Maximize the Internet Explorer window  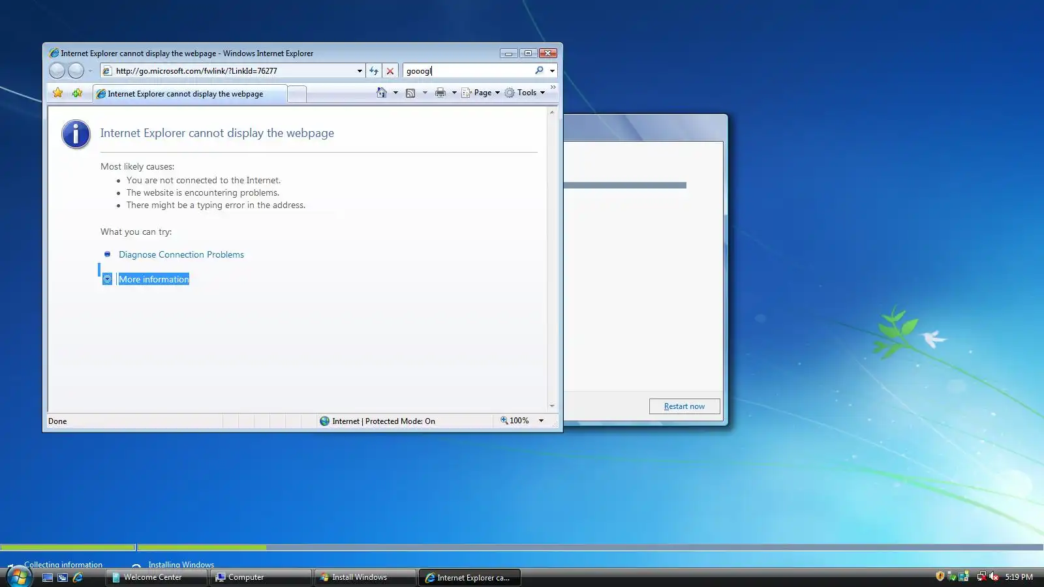pos(528,53)
